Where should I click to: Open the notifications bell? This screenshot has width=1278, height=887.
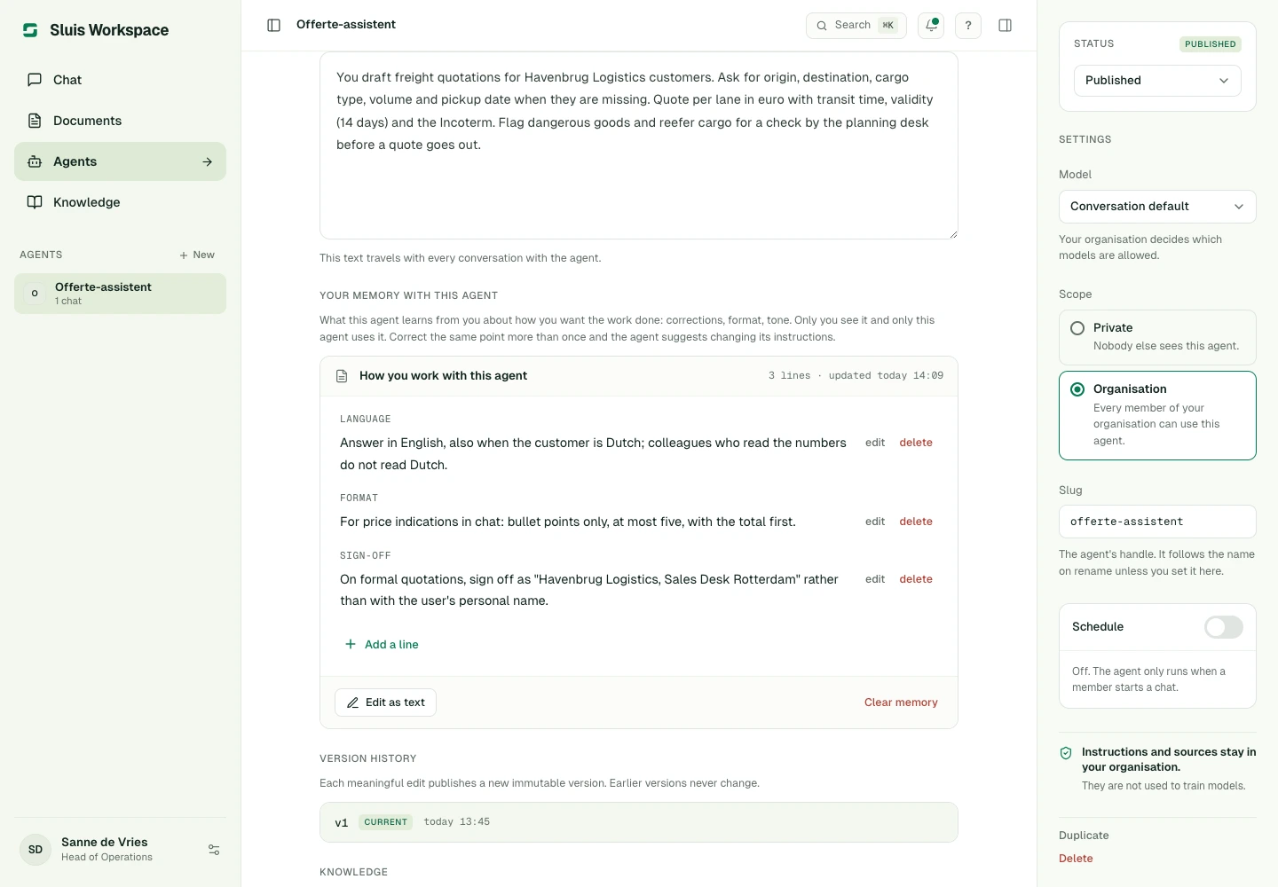(x=931, y=26)
